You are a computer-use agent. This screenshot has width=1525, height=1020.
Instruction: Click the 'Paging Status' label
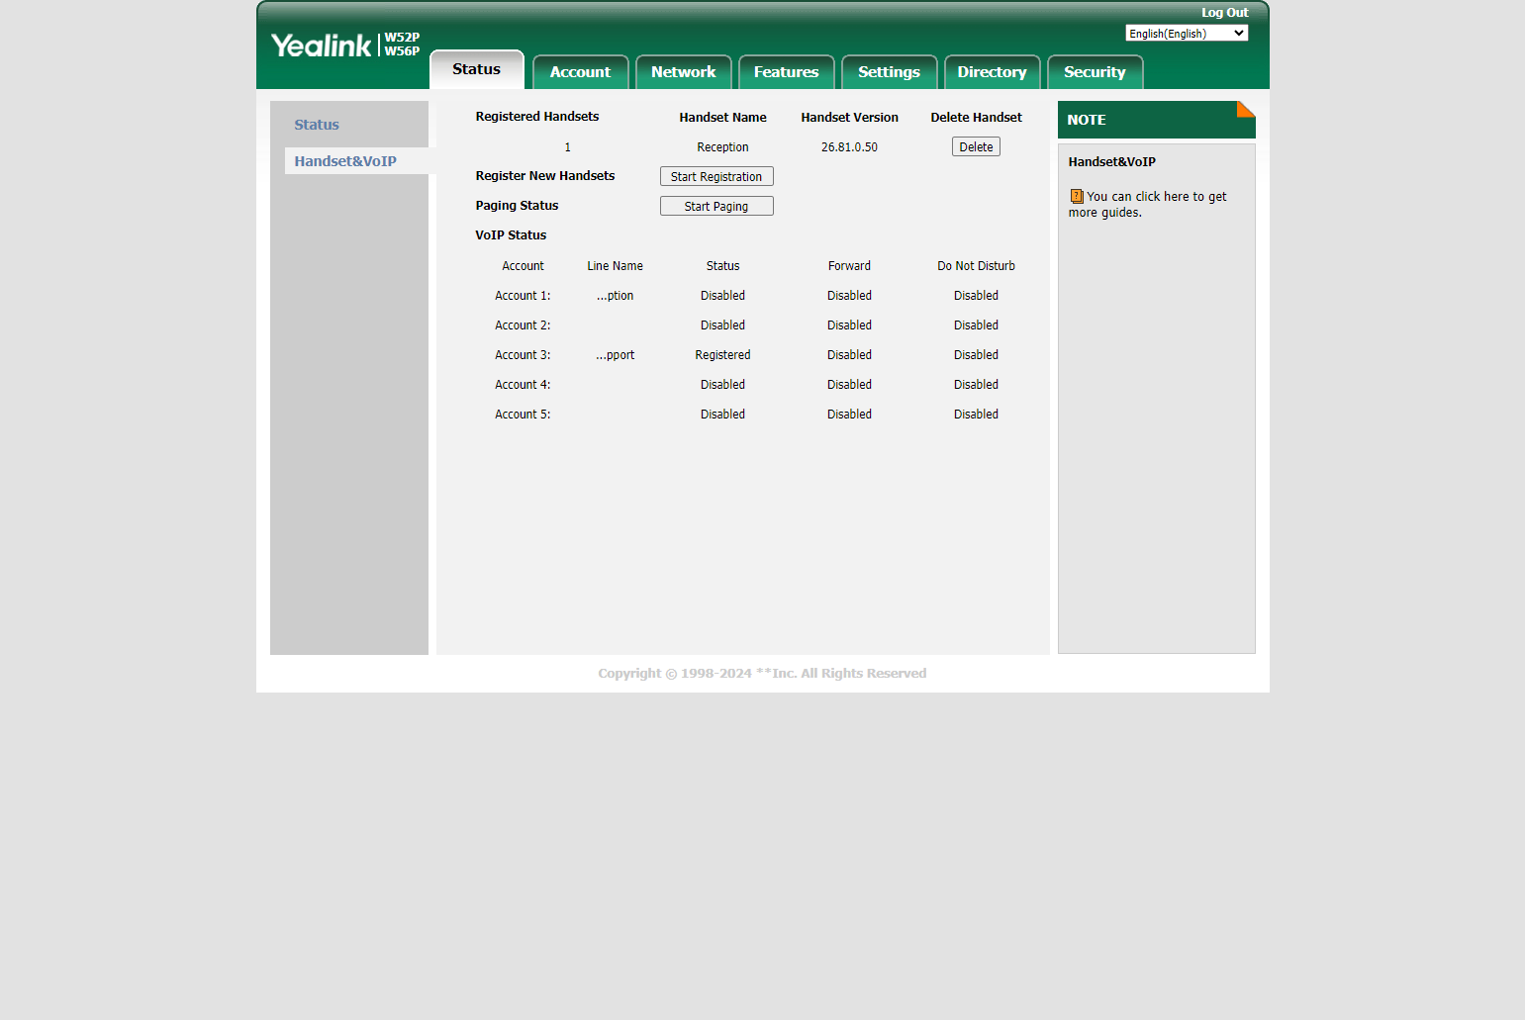(x=517, y=206)
